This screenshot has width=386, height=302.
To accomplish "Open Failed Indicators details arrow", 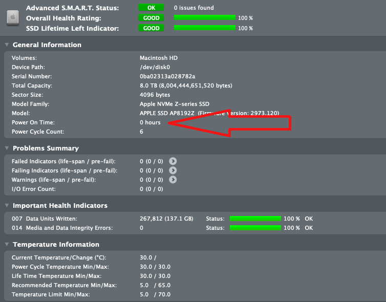I will coord(173,161).
